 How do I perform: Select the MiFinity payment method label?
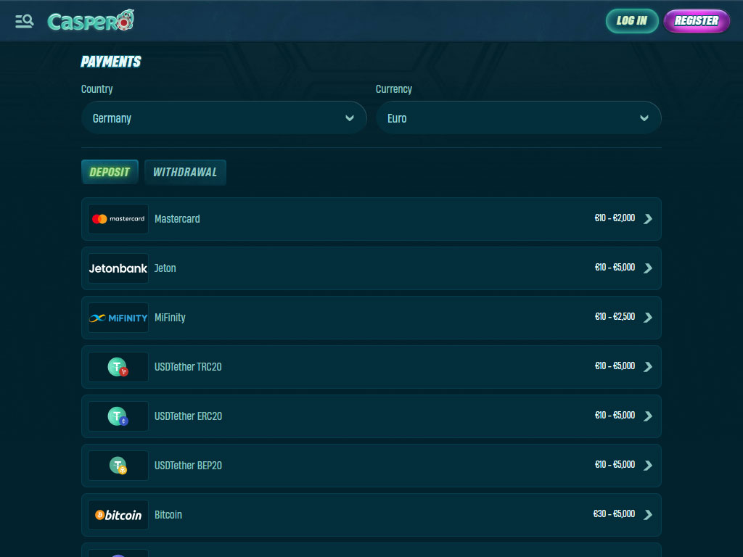point(170,318)
